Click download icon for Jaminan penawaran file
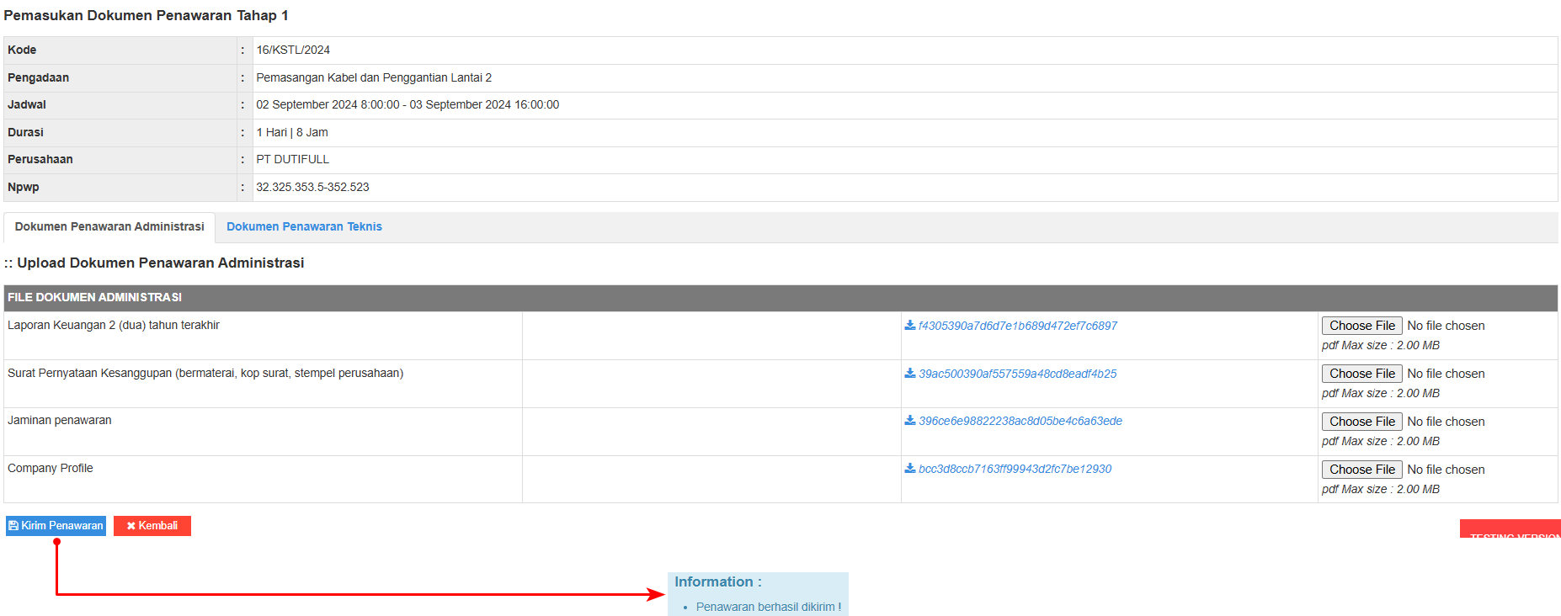Viewport: 1561px width, 616px height. pyautogui.click(x=909, y=421)
